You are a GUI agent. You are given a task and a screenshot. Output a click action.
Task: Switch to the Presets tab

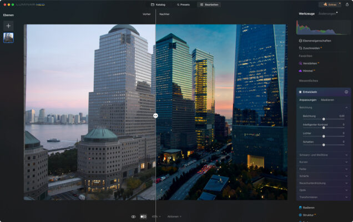click(183, 4)
